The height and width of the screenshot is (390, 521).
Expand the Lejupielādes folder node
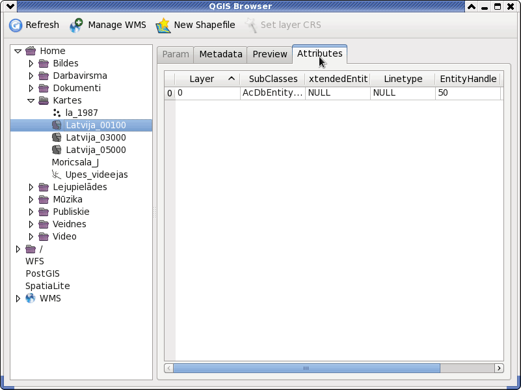[31, 187]
